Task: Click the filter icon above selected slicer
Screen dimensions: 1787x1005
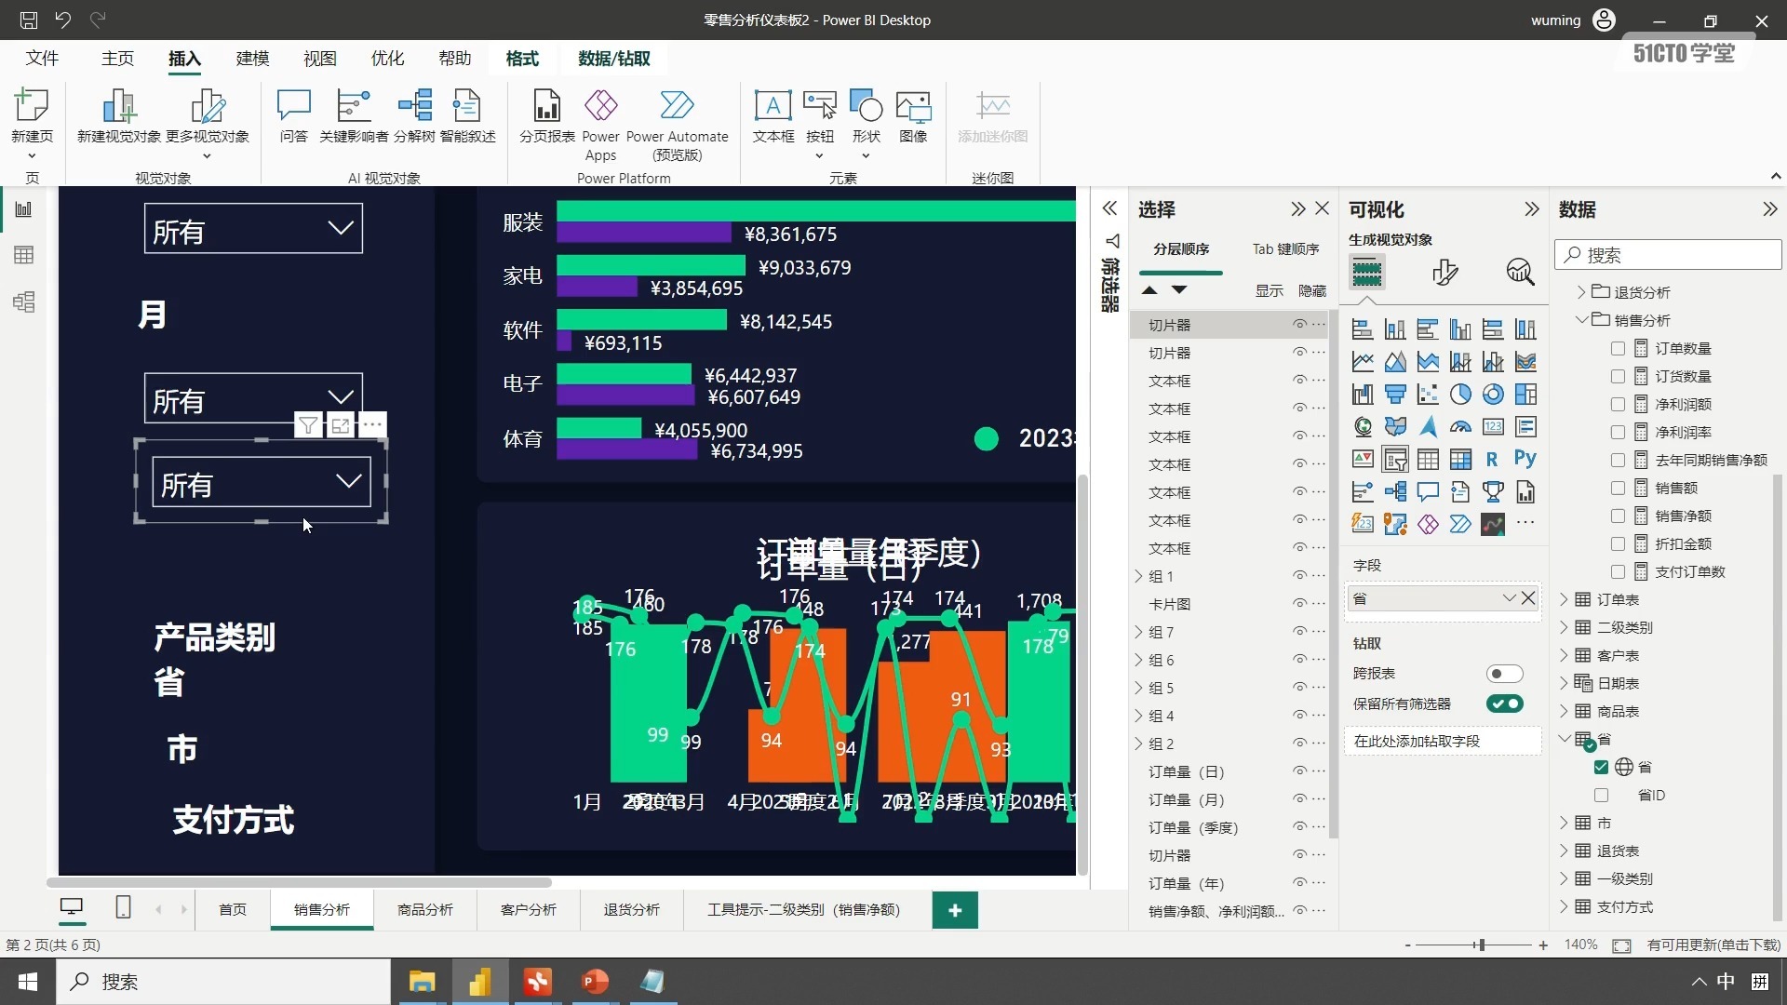Action: click(x=308, y=425)
